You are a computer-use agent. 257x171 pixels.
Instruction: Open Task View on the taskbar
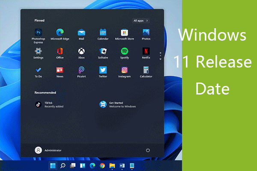(x=73, y=166)
